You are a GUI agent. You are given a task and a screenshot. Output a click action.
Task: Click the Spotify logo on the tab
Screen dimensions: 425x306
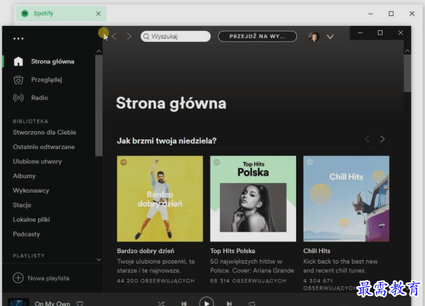tap(25, 13)
